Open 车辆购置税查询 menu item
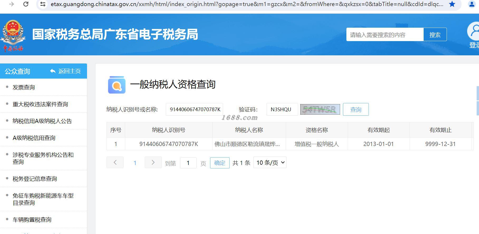 click(x=32, y=220)
